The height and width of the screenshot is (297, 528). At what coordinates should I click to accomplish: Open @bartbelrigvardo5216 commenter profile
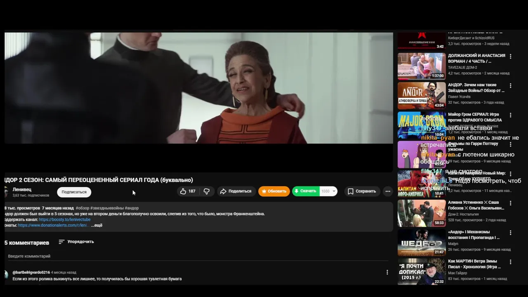31,273
